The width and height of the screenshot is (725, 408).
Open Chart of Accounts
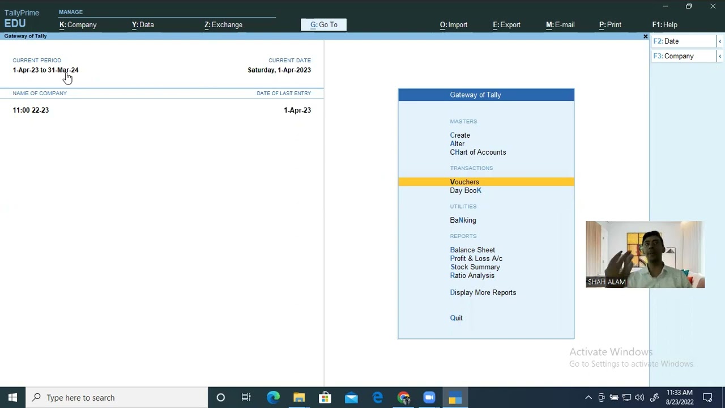478,152
